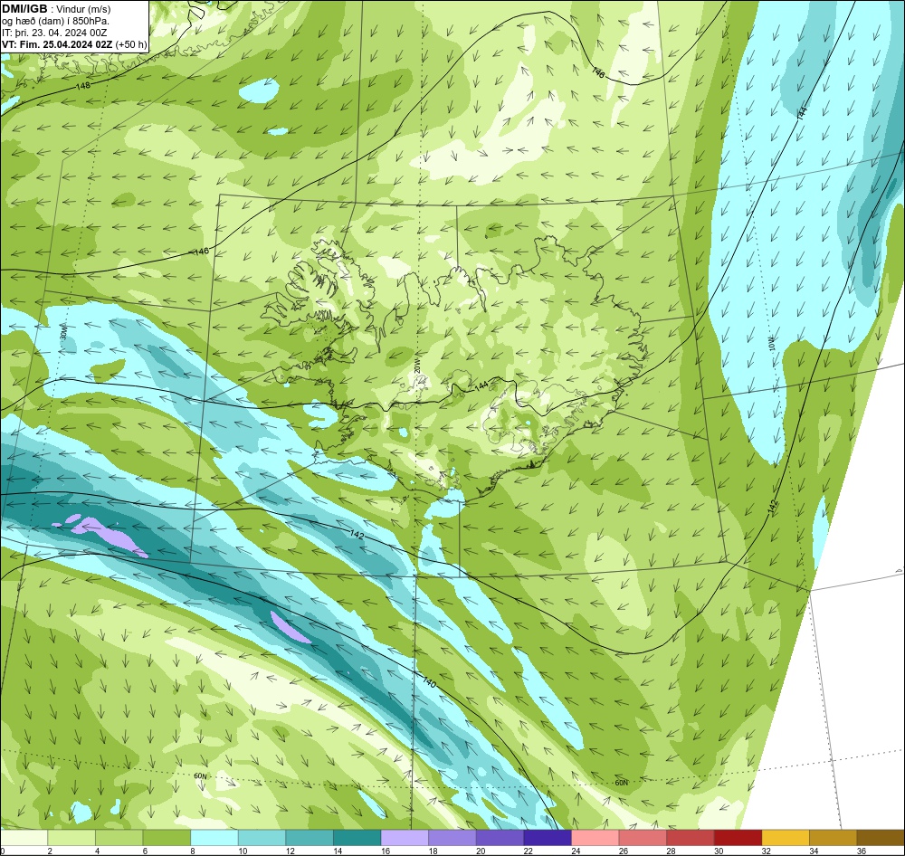905x856 pixels.
Task: Click the "30W" meridian label
Action: click(63, 331)
